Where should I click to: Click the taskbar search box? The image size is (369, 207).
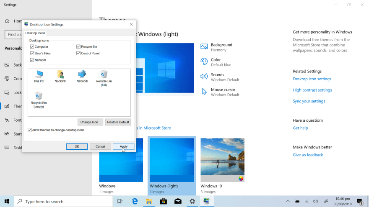click(x=64, y=202)
